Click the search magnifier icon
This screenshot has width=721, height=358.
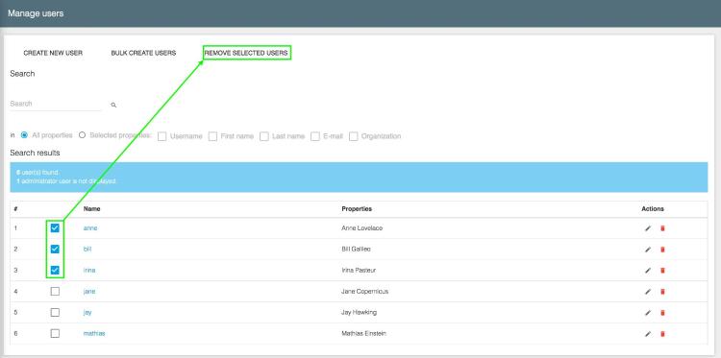pos(113,106)
